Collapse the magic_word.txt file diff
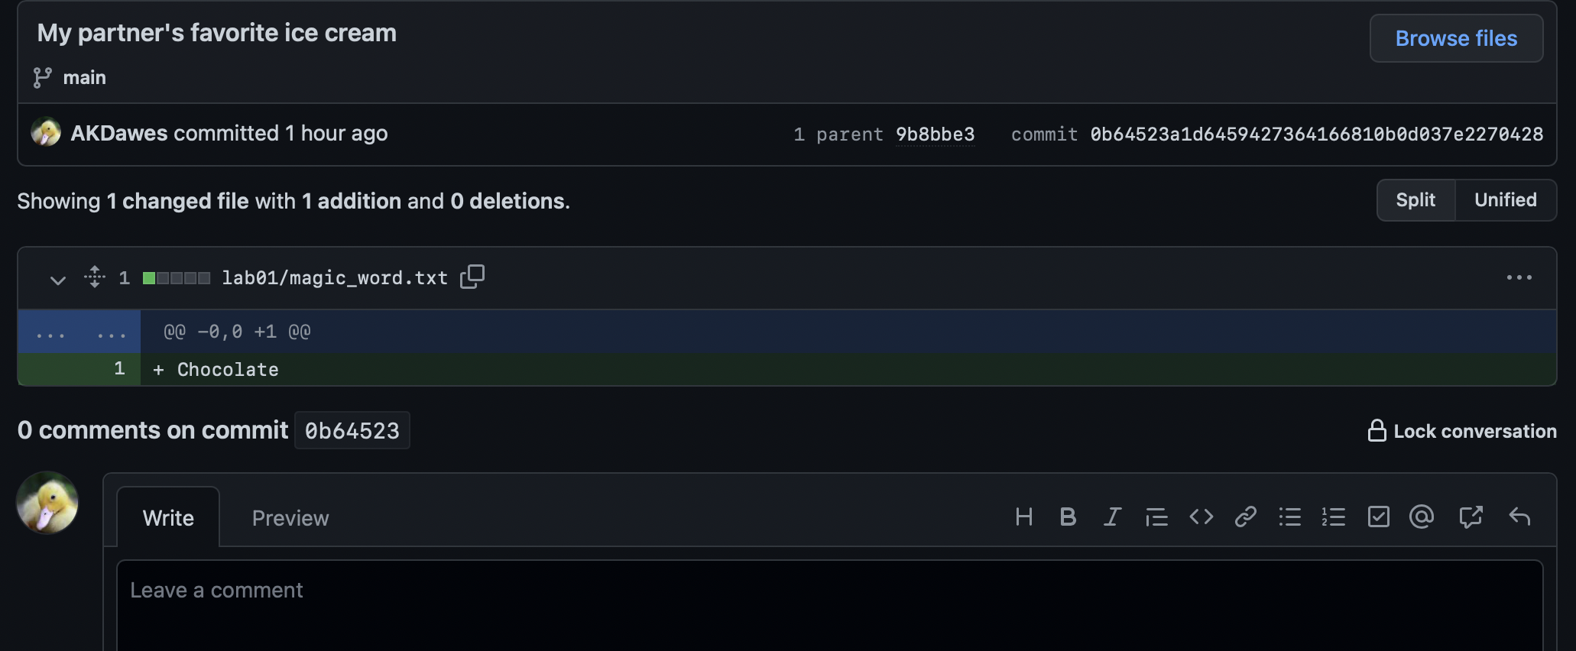The height and width of the screenshot is (651, 1576). (57, 279)
